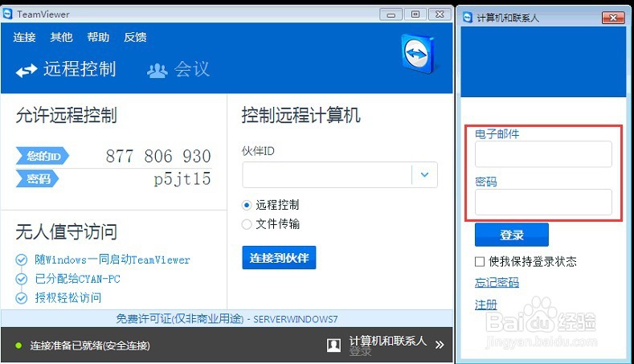Click the blue 密码 label tag
Viewport: 634px width, 364px height.
pyautogui.click(x=37, y=178)
